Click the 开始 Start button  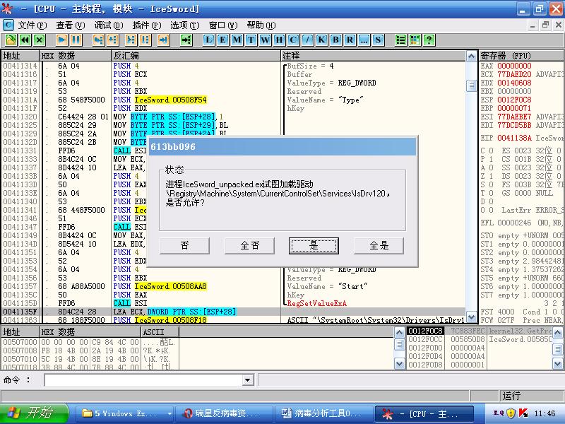click(x=34, y=413)
